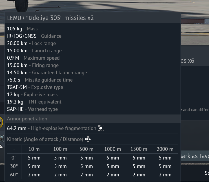Click the 19.2 kg TNT equivalent row

[x=34, y=102]
